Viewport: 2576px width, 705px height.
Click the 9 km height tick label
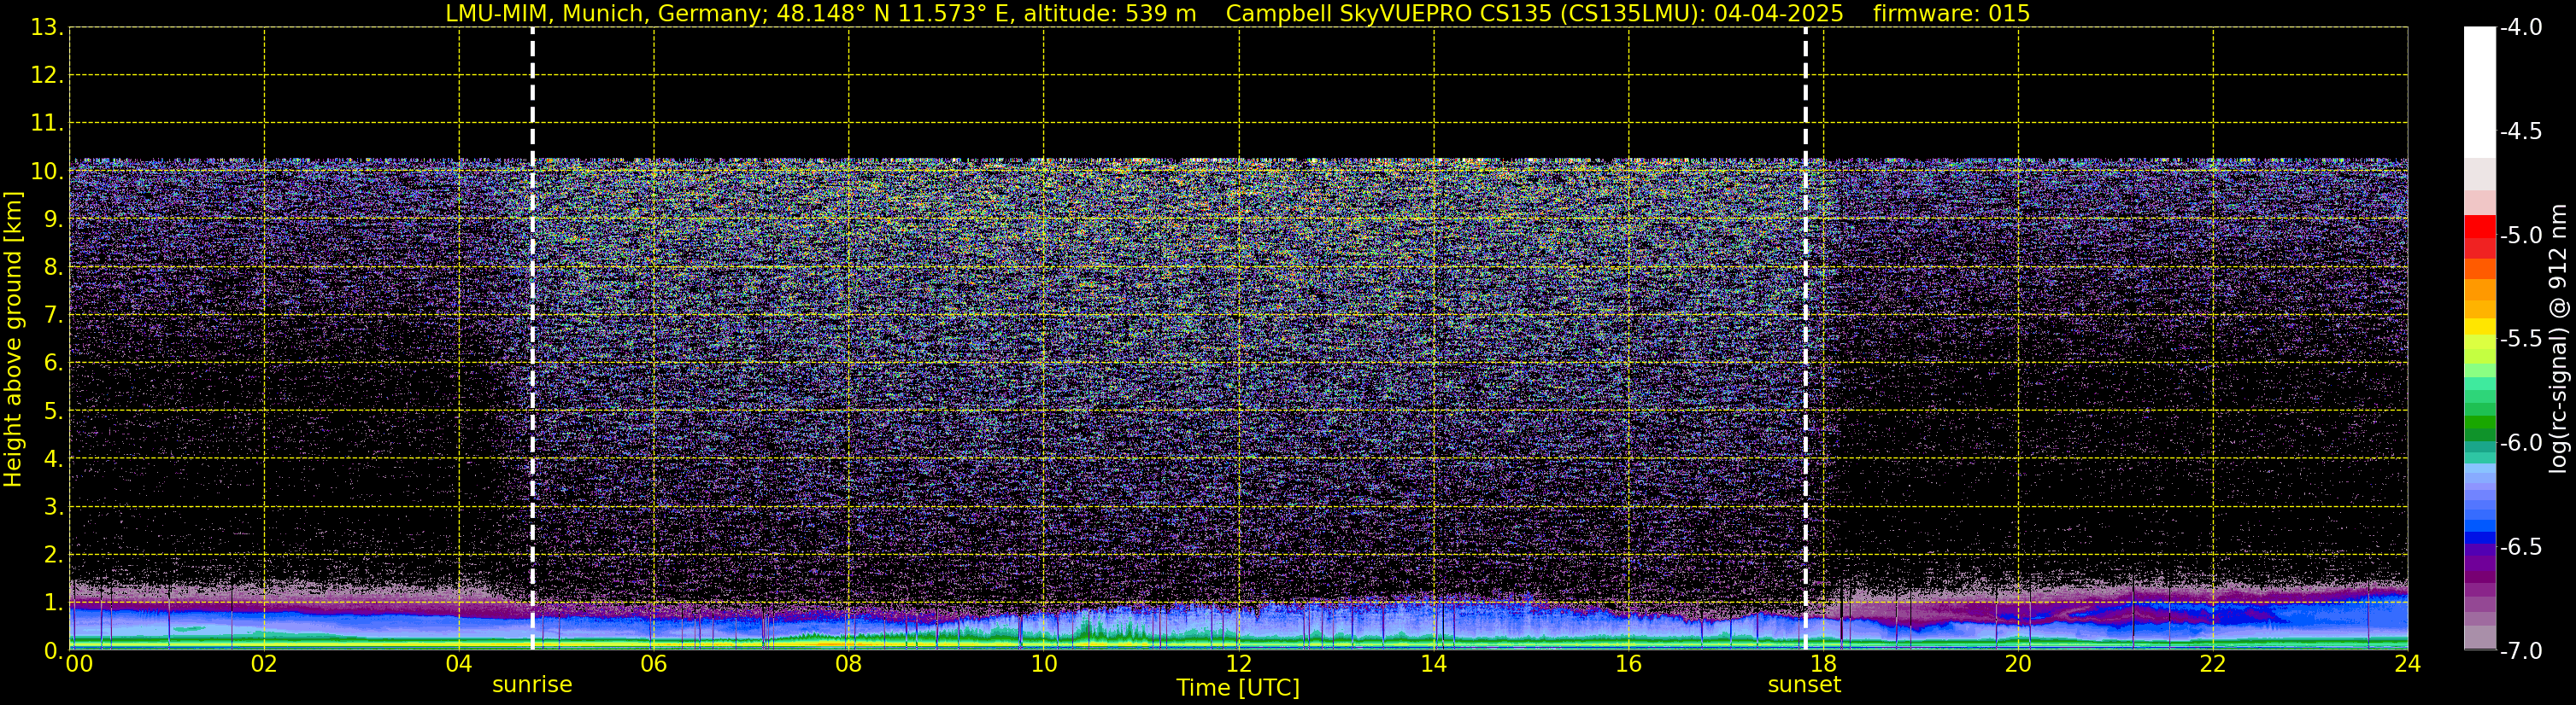point(54,218)
